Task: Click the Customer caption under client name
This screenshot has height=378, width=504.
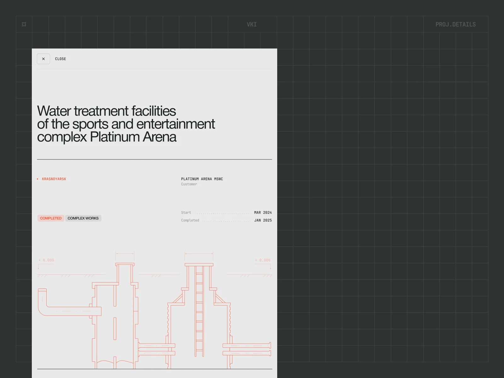Action: [189, 184]
